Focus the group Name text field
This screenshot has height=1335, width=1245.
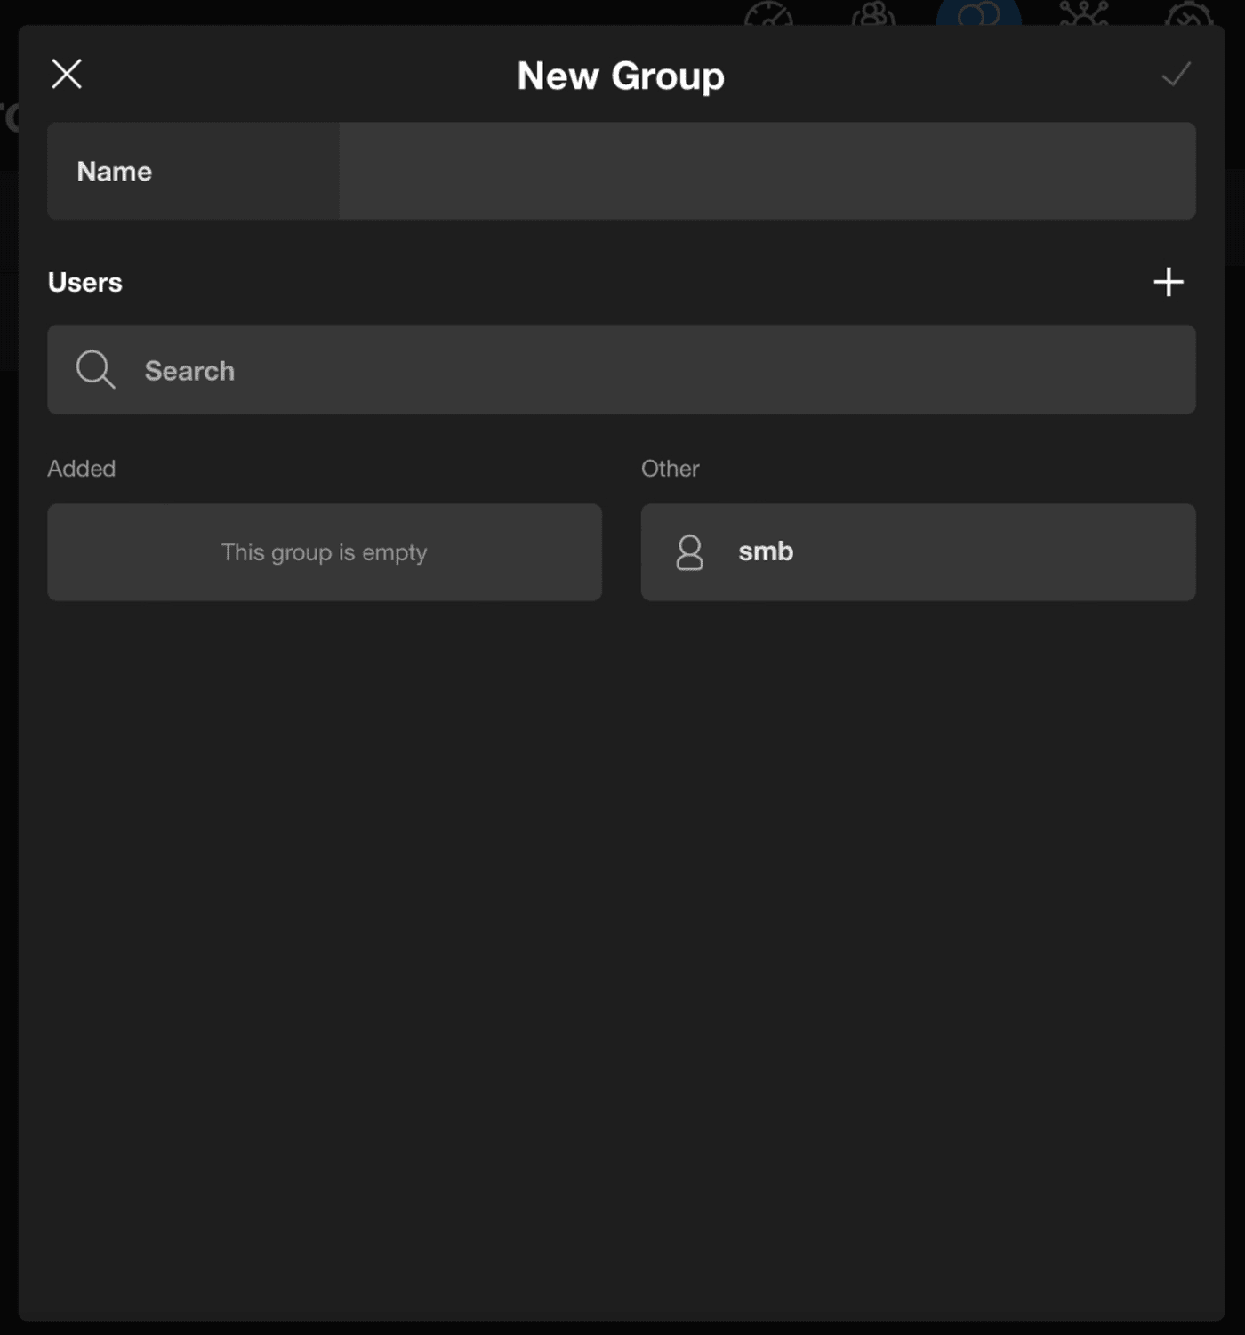click(767, 171)
